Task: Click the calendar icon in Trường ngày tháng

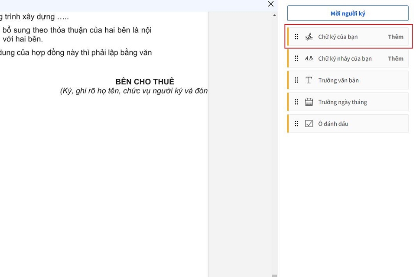Action: pos(309,102)
